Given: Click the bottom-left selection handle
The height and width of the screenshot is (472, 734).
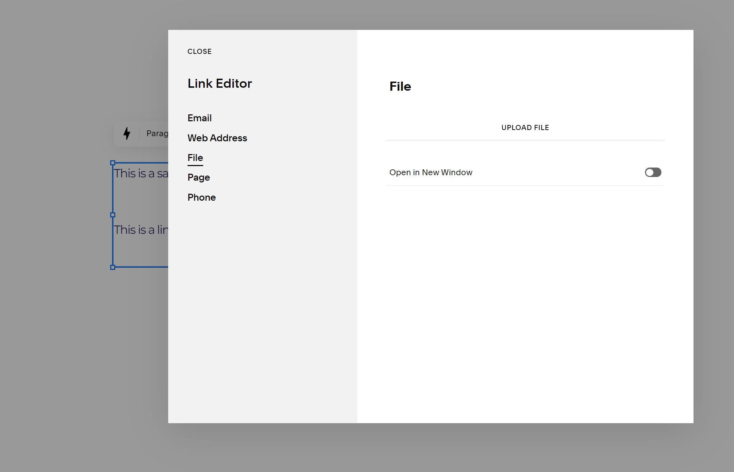Looking at the screenshot, I should tap(113, 267).
